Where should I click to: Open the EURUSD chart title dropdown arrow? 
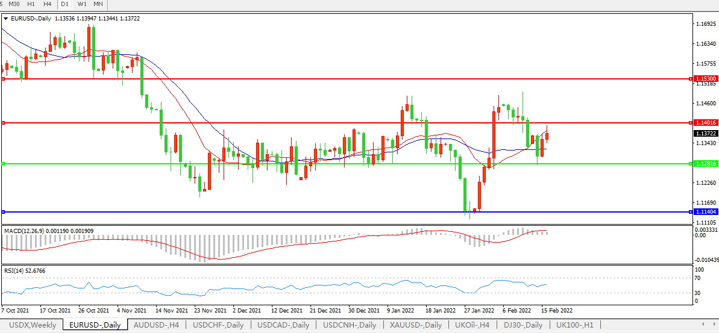(6, 18)
